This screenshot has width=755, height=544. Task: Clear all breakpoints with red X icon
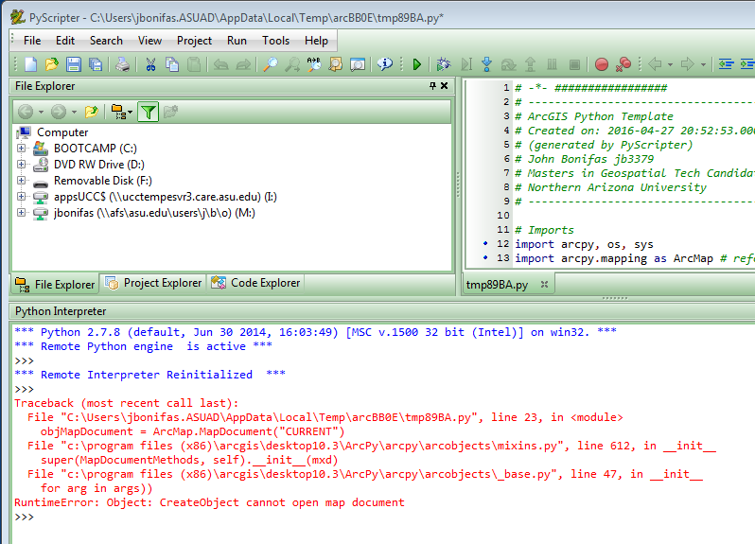click(623, 64)
